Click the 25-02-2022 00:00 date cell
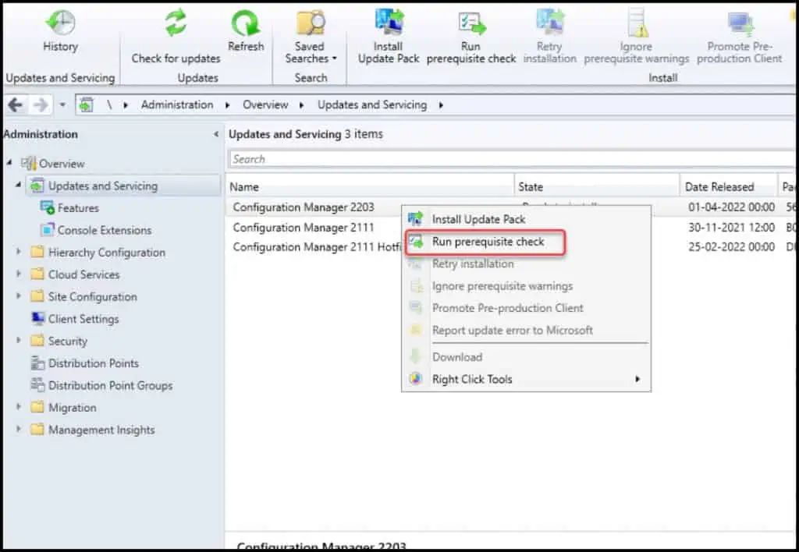The width and height of the screenshot is (799, 552). pos(731,247)
